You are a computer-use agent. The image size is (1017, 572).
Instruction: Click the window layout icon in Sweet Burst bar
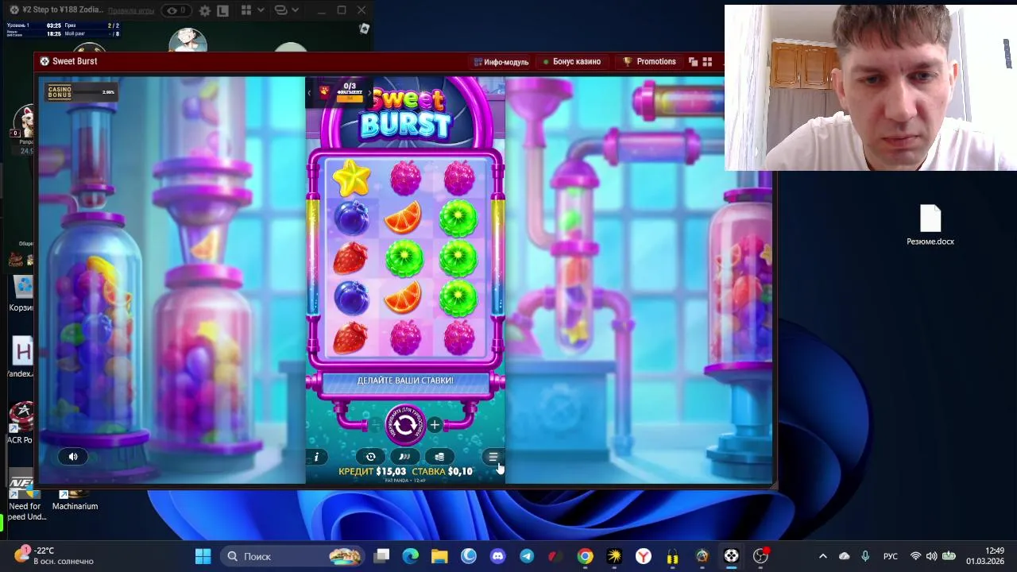click(693, 62)
